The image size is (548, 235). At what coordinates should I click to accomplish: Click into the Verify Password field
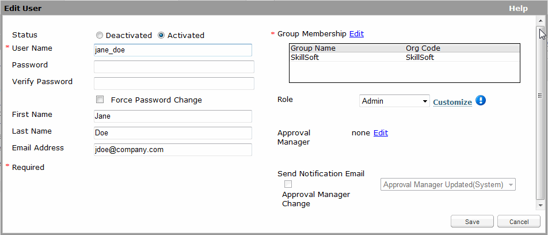(x=174, y=84)
